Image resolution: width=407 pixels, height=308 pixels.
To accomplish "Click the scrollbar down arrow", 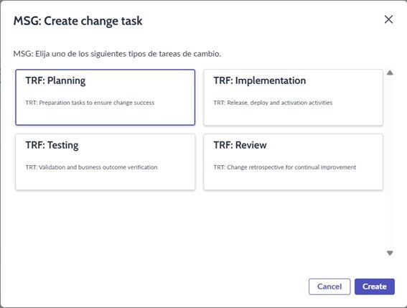I will (390, 253).
